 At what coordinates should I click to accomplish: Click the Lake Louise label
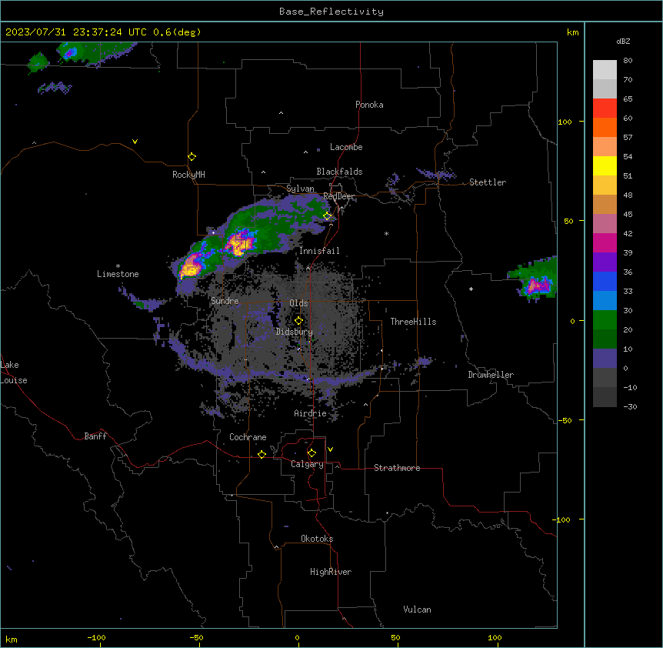click(14, 372)
